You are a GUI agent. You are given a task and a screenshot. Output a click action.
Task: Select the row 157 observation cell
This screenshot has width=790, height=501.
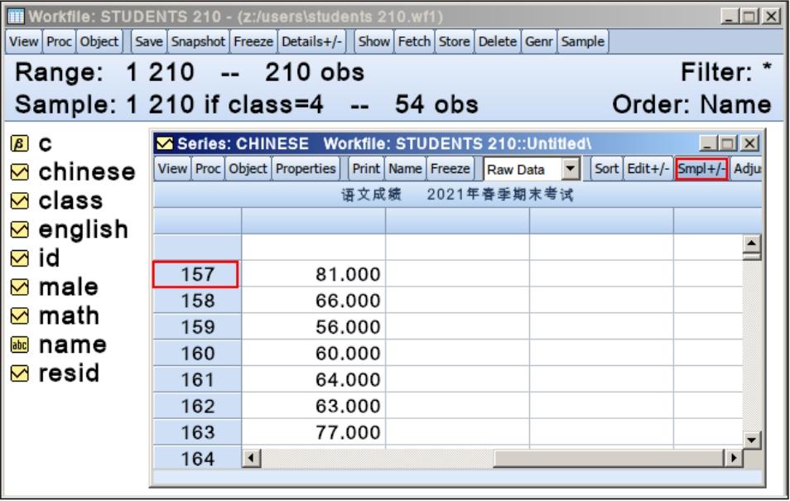(x=196, y=274)
